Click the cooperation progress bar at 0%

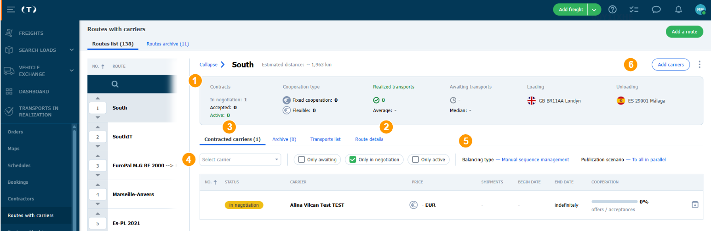(614, 202)
